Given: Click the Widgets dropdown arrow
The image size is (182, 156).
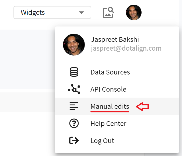Looking at the screenshot, I should (x=81, y=12).
